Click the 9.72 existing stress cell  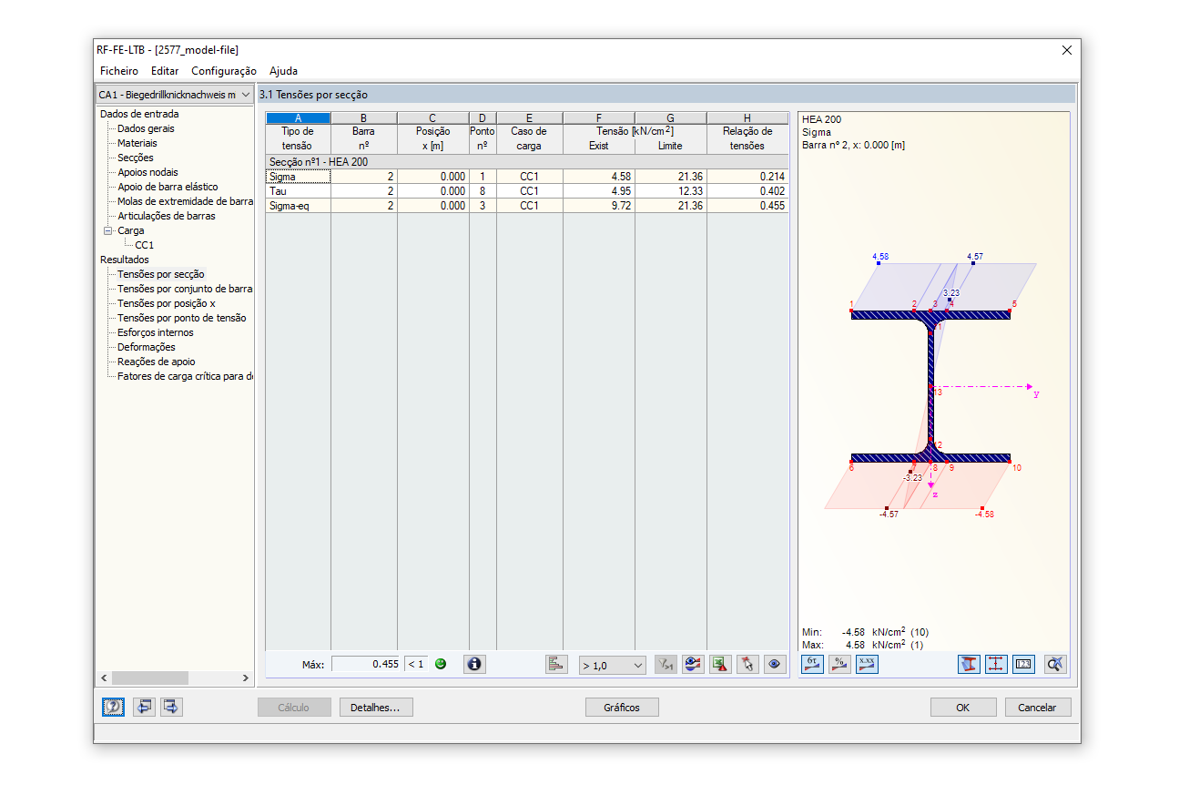pyautogui.click(x=599, y=206)
